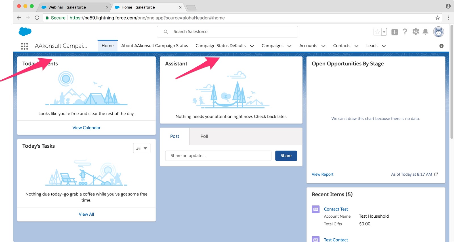Refresh the Open Opportunities chart

pyautogui.click(x=436, y=174)
